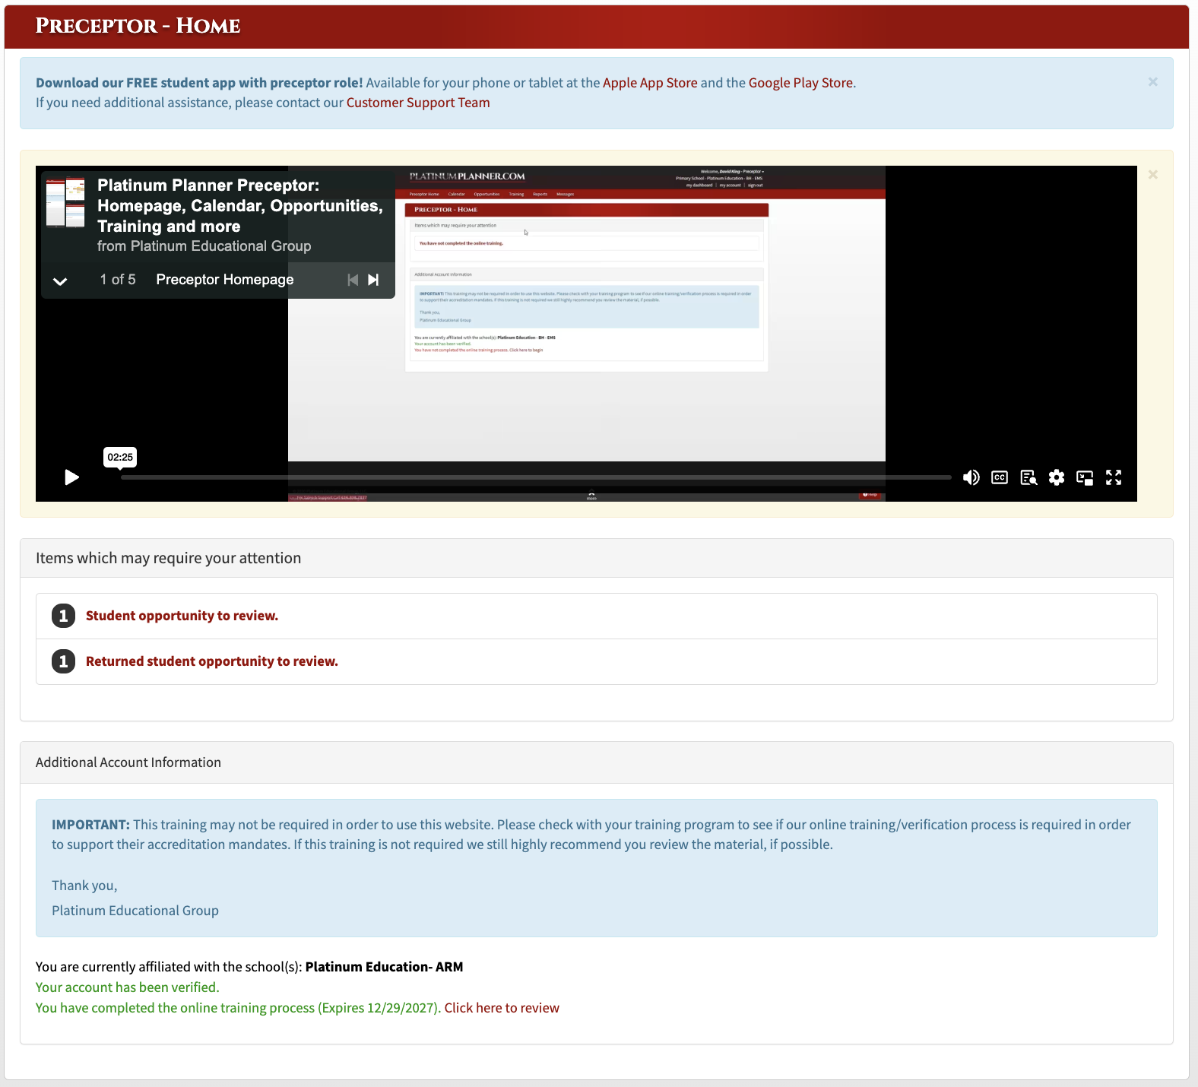Select 'Platinum Education- ARM' school name

(384, 967)
